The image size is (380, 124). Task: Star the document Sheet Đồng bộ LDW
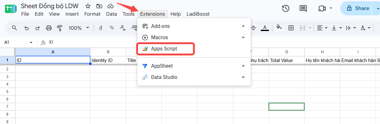click(88, 6)
